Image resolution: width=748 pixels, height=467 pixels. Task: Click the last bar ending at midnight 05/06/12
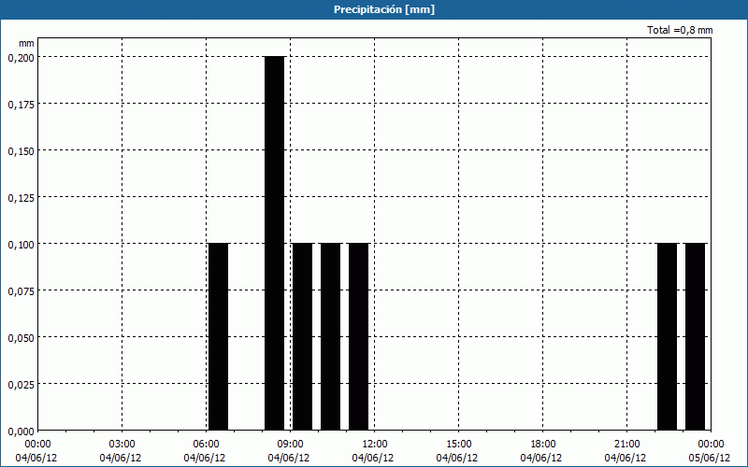(695, 336)
